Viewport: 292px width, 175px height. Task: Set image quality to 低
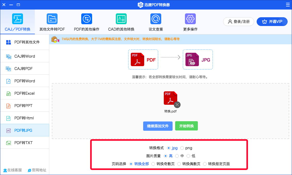click(188, 156)
